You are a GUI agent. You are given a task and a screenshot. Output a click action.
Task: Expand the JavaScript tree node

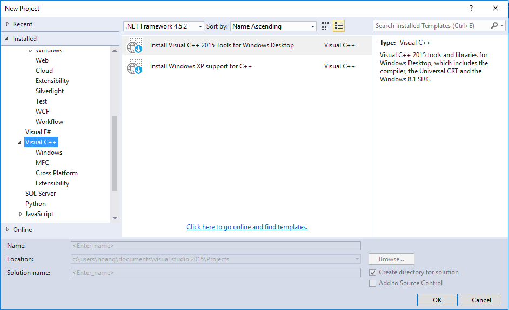pyautogui.click(x=20, y=214)
